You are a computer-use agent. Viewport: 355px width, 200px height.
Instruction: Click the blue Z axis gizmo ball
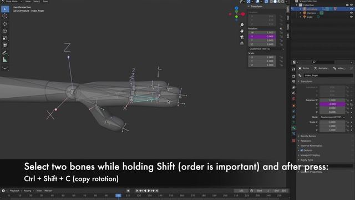coord(237,8)
